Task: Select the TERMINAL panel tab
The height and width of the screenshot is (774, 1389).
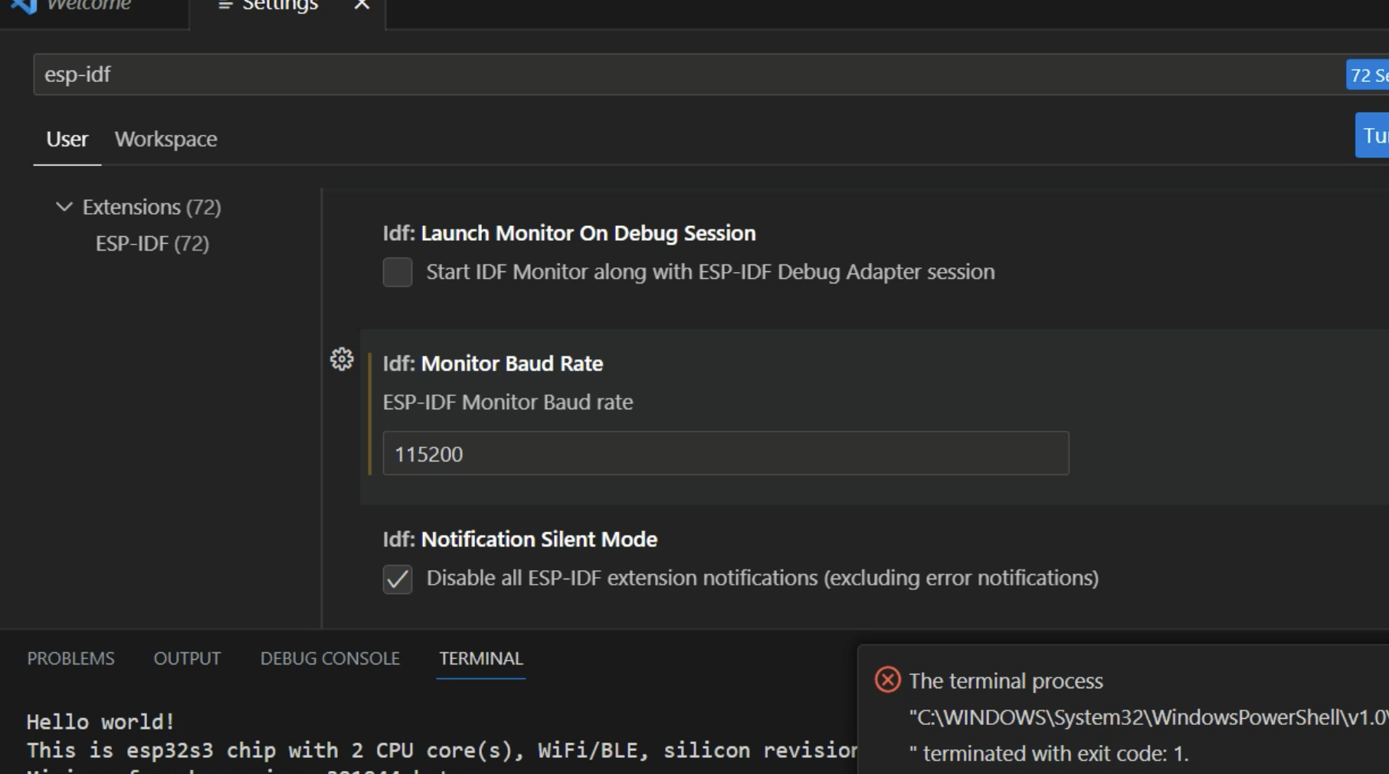Action: point(480,658)
